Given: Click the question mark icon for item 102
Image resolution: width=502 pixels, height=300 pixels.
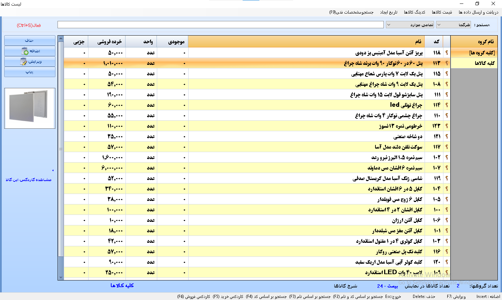Looking at the screenshot, I should click(x=447, y=157).
